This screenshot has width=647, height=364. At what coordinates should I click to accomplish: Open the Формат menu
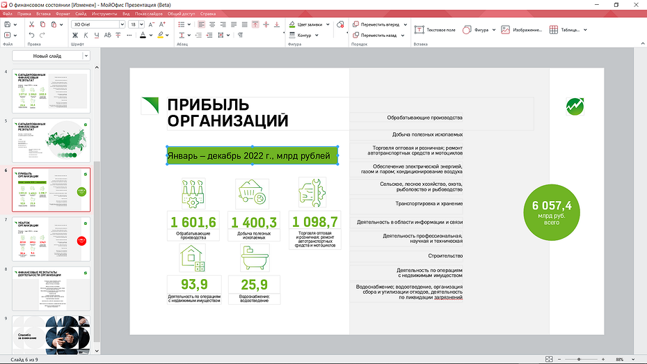coord(63,14)
